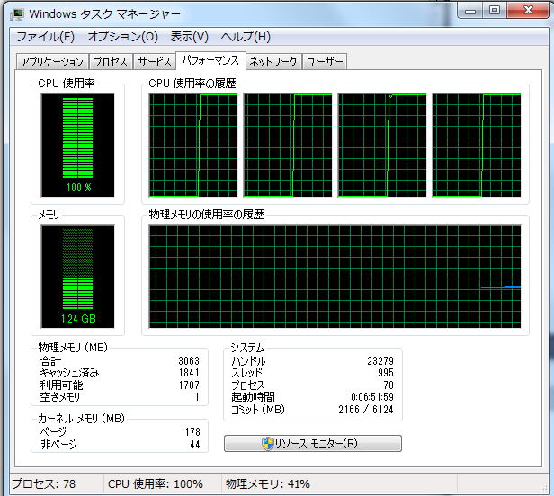The image size is (554, 496).
Task: Click the memory 1.24 GB gauge
Action: click(x=77, y=276)
